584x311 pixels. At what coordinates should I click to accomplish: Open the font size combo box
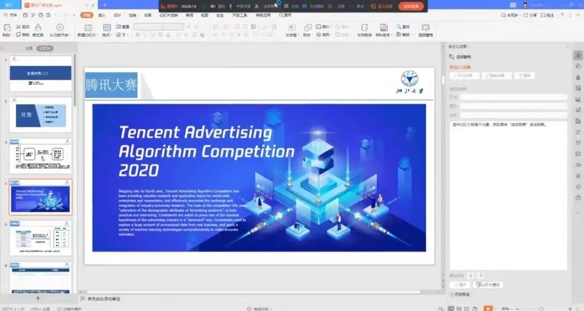tap(173, 27)
